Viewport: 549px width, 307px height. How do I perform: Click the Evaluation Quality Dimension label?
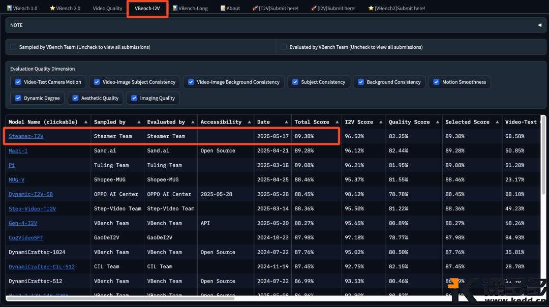click(x=42, y=69)
